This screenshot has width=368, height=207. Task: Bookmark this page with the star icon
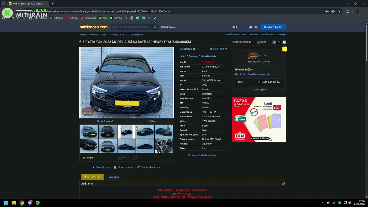339,11
